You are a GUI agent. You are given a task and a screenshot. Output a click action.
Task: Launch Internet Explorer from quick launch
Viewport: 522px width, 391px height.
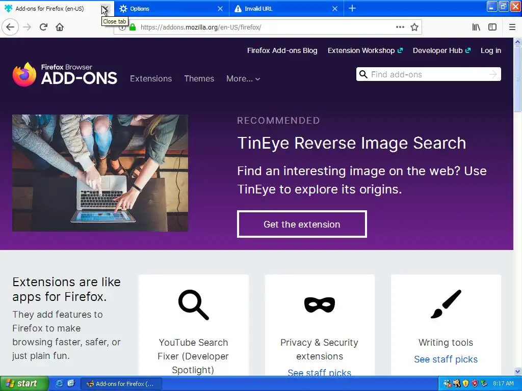tap(59, 384)
